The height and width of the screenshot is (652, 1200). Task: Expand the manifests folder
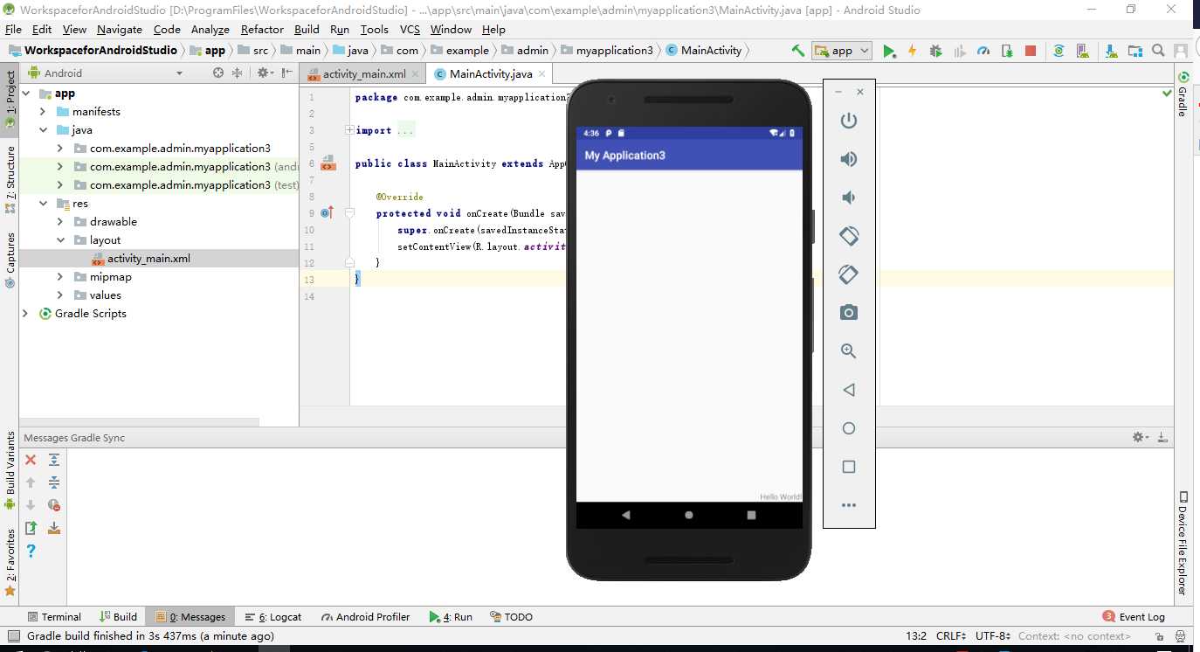(43, 112)
